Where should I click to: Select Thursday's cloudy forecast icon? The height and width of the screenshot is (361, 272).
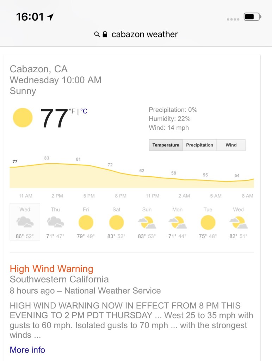coord(55,222)
